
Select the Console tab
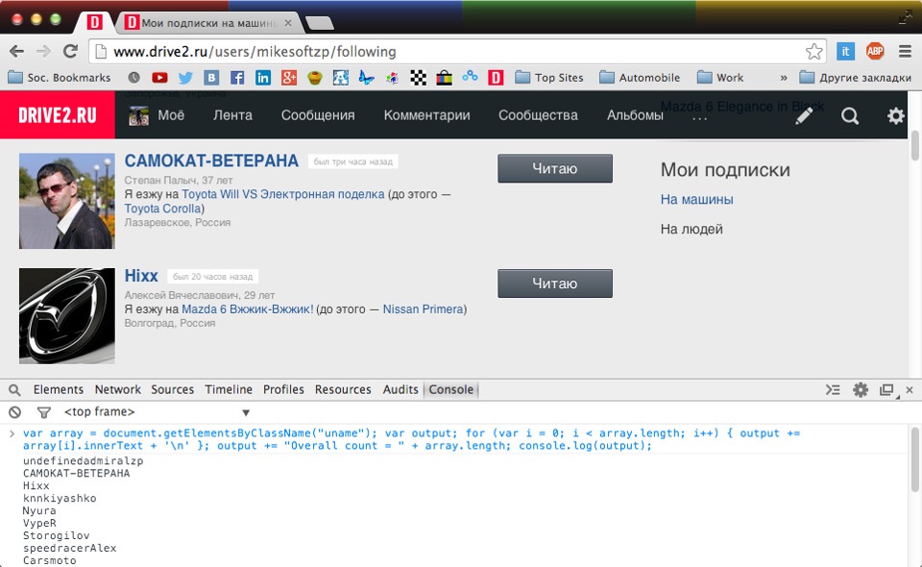click(x=451, y=389)
